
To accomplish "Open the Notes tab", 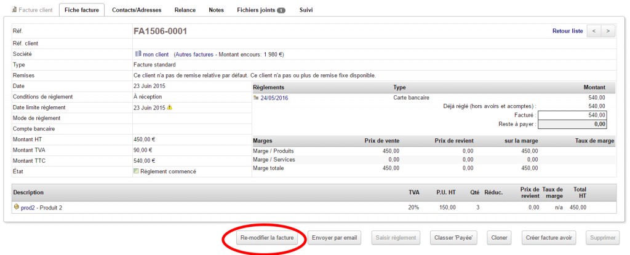I will (x=216, y=10).
